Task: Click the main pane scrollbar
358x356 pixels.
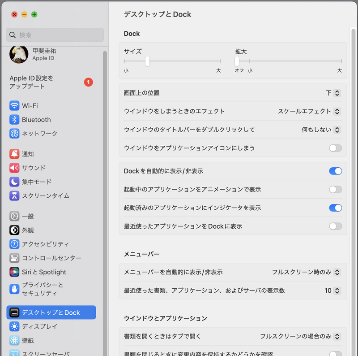Action: tap(353, 192)
